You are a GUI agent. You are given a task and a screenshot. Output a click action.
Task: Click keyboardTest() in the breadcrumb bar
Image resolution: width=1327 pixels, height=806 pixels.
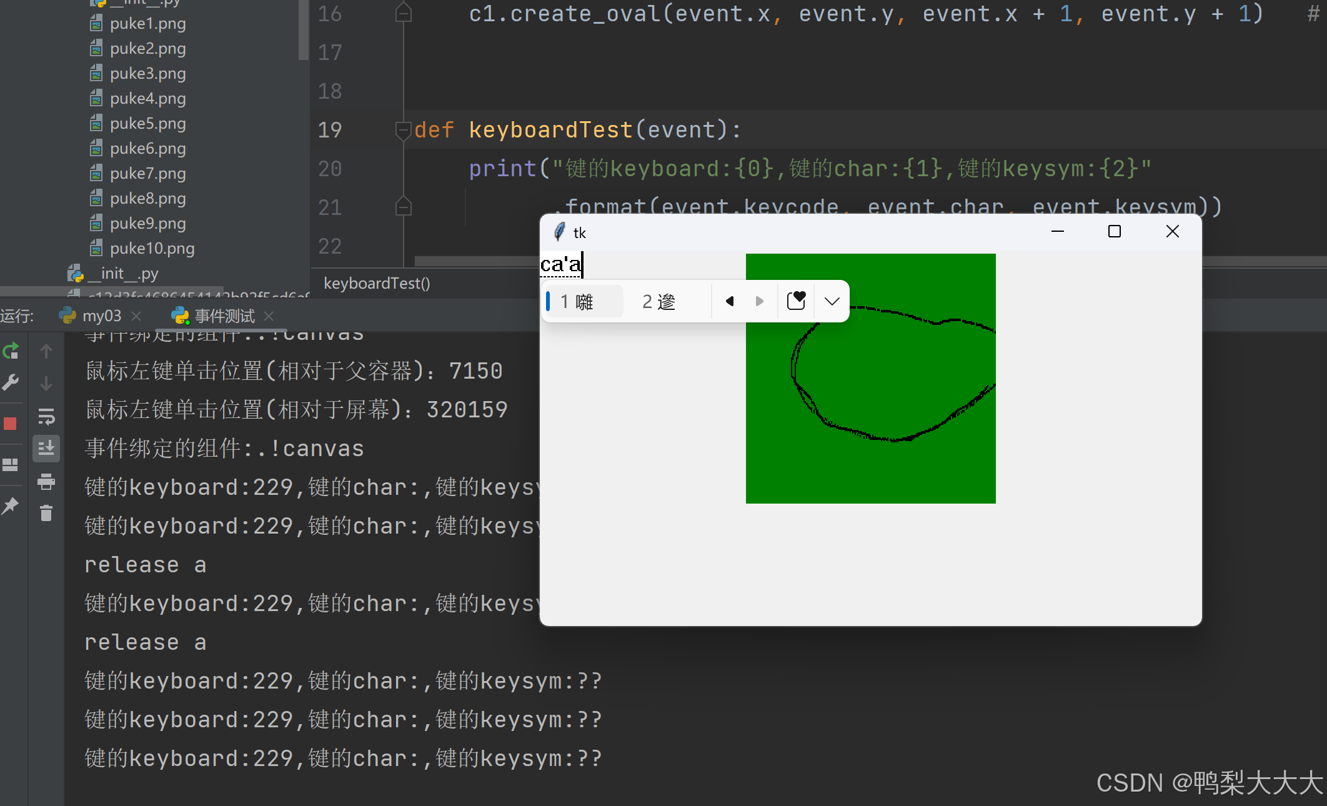[377, 284]
